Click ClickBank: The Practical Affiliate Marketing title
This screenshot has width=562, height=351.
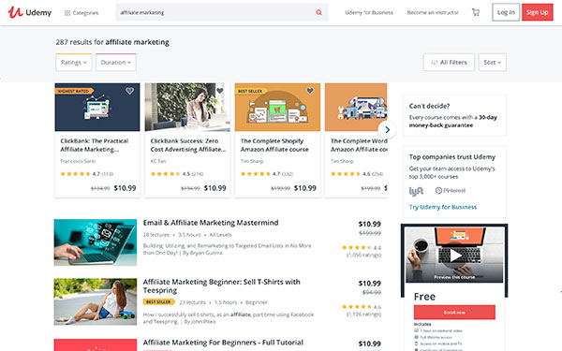point(95,145)
